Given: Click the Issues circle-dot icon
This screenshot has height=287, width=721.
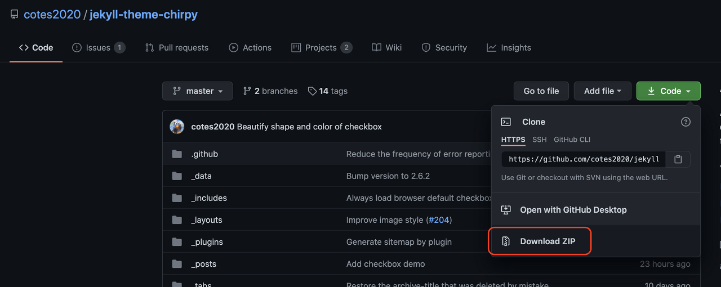Looking at the screenshot, I should 77,47.
